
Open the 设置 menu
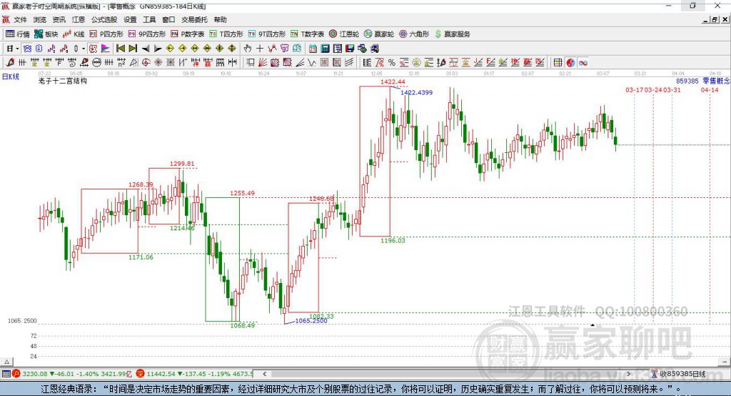(130, 19)
